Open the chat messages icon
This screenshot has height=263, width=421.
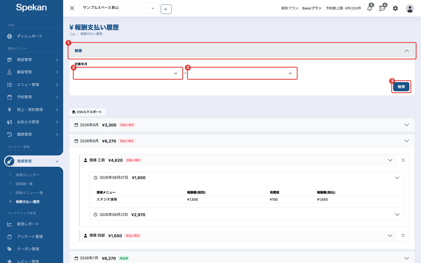[382, 8]
